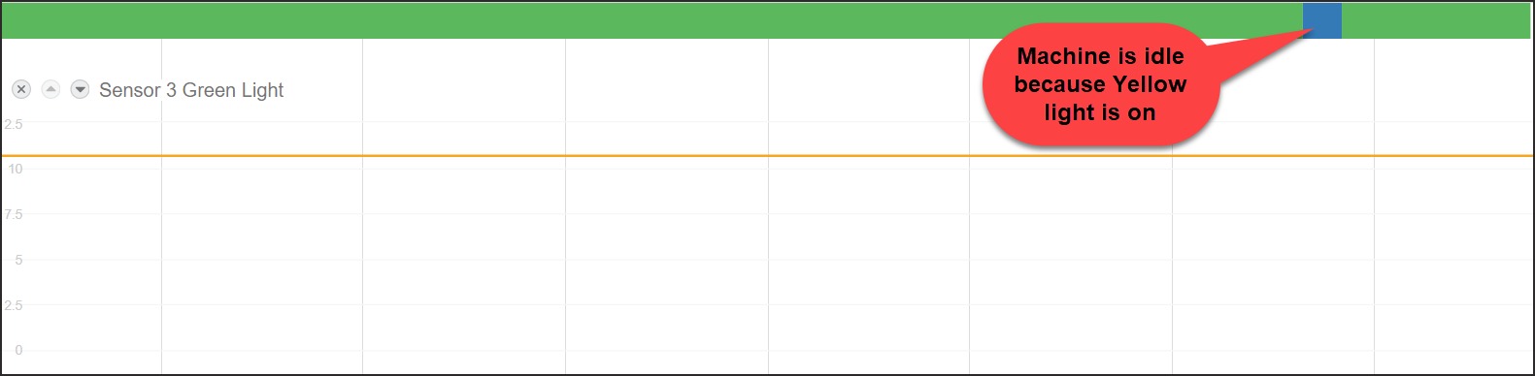The width and height of the screenshot is (1535, 376).
Task: Click green bar segment right of blue block
Action: 1436,20
